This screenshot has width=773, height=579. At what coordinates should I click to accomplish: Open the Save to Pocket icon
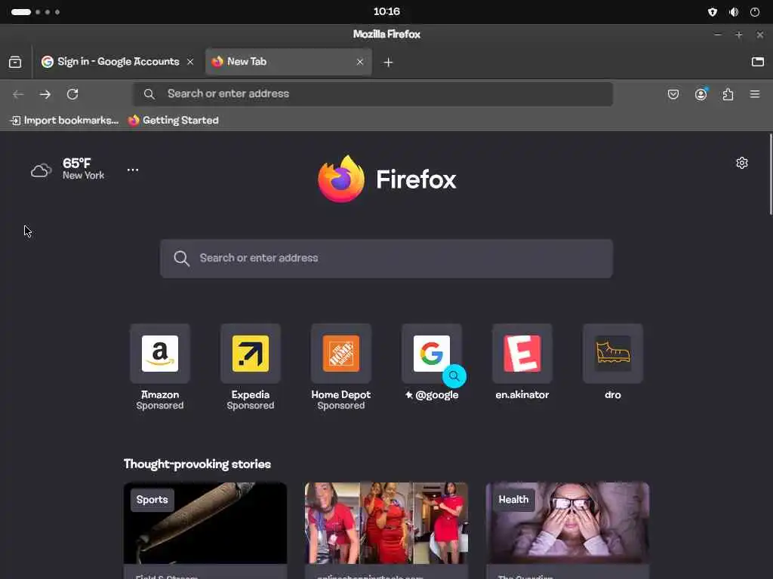click(673, 94)
